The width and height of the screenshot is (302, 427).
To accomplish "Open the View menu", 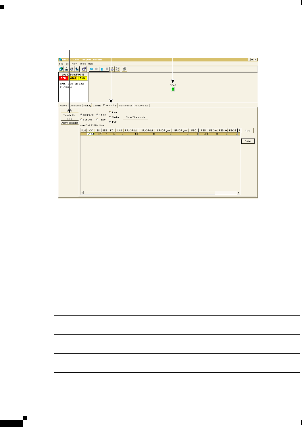I will click(75, 64).
